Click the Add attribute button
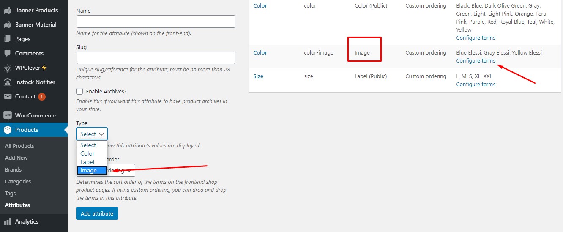This screenshot has height=232, width=563. (x=97, y=213)
